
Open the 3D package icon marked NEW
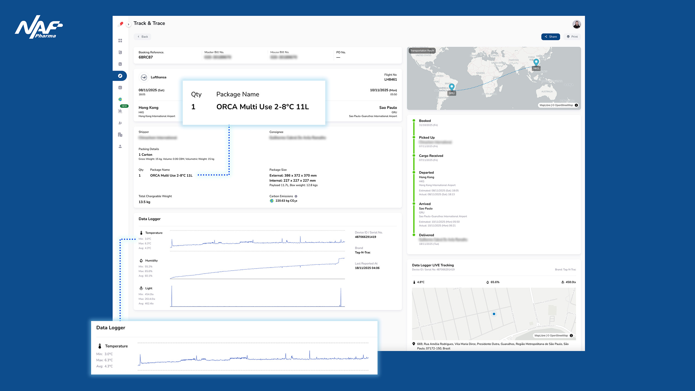pyautogui.click(x=120, y=111)
